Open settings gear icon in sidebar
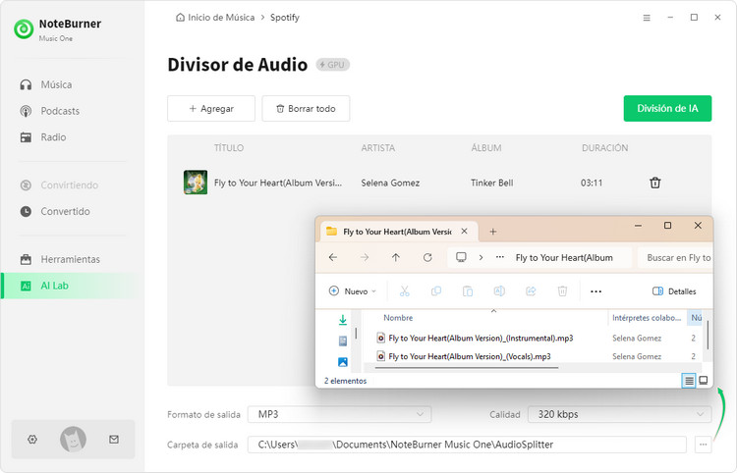Viewport: 737px width, 473px height. [x=32, y=440]
